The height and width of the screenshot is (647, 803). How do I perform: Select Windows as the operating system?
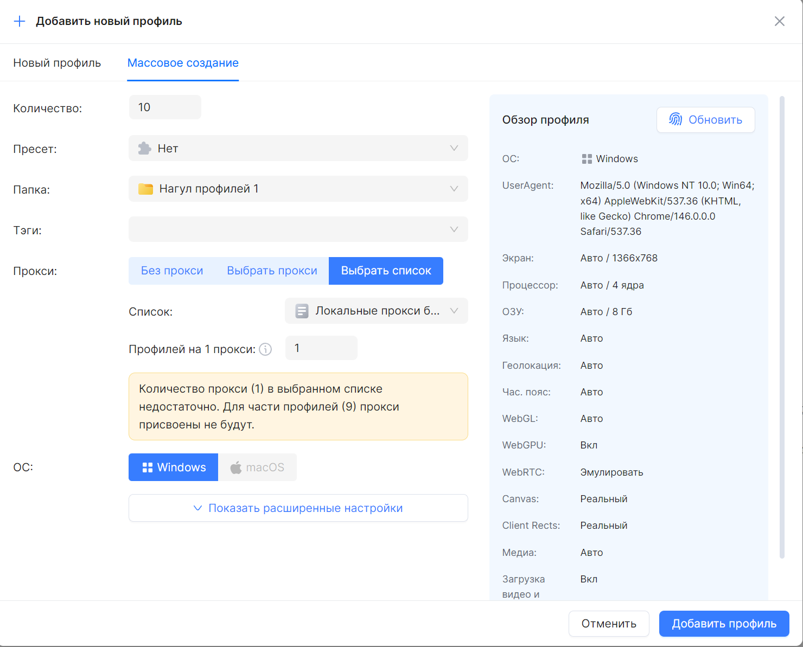(x=173, y=467)
